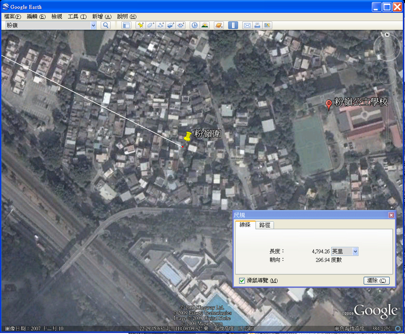Viewport: 405px width, 334px height.
Task: Select the 線條 tab in ruler dialog
Action: tap(245, 225)
